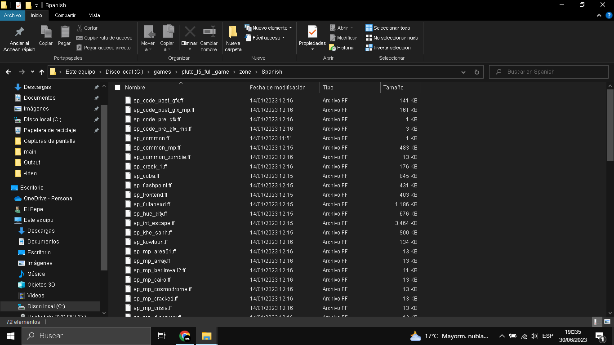This screenshot has height=345, width=614.
Task: Click the Cortar scissors button
Action: [88, 28]
